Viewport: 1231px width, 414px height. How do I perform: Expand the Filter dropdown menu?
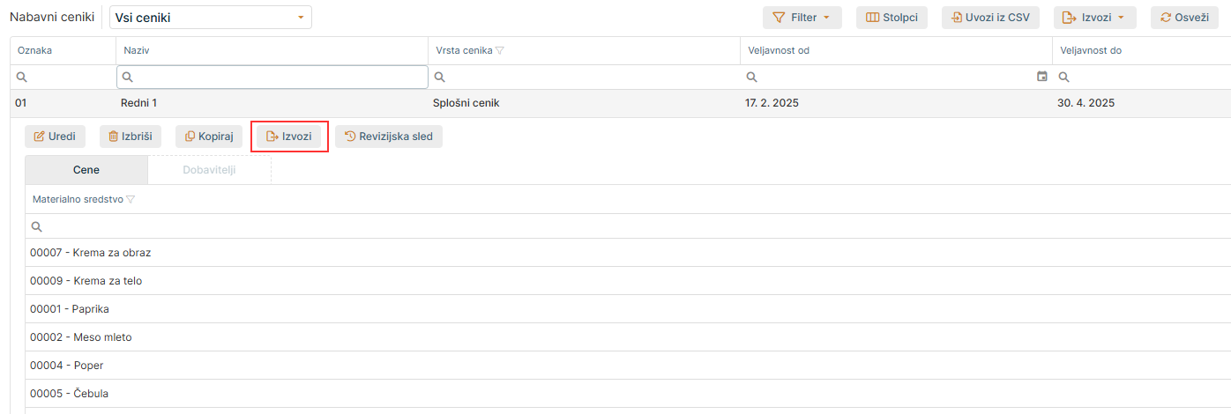tap(802, 18)
